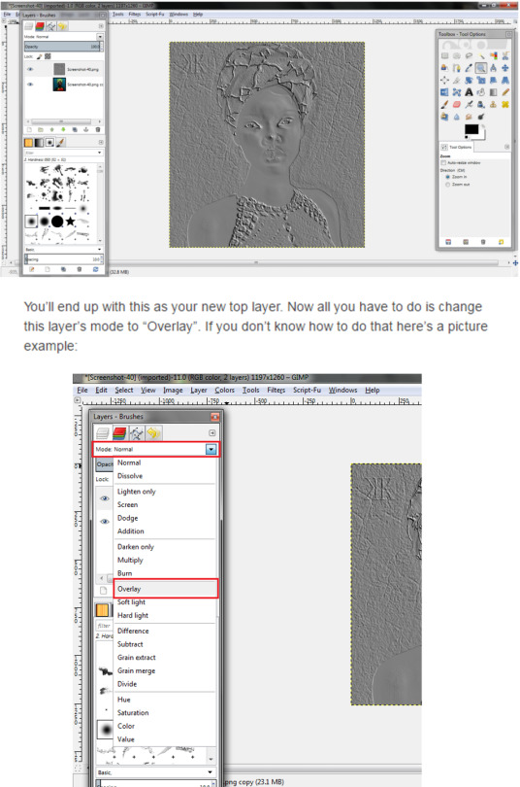Switch to the Channels tab in the lower Layers dialog

coord(119,432)
